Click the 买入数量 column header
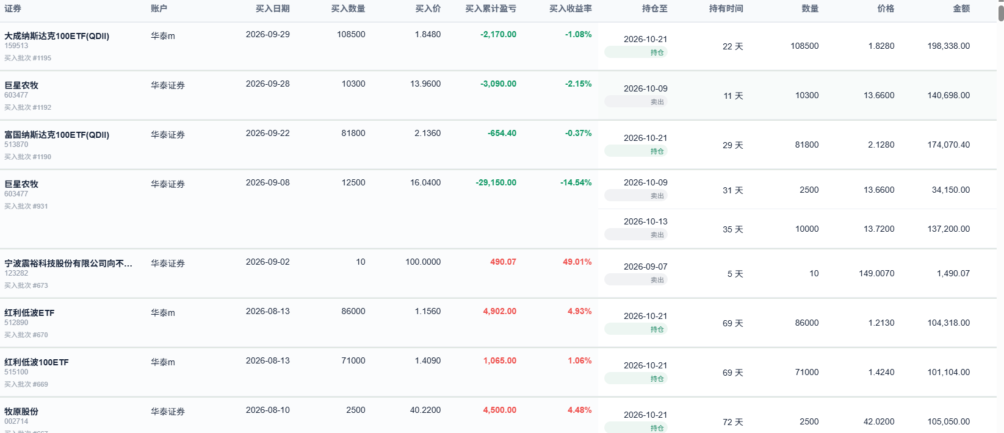The height and width of the screenshot is (433, 1004). [x=349, y=9]
